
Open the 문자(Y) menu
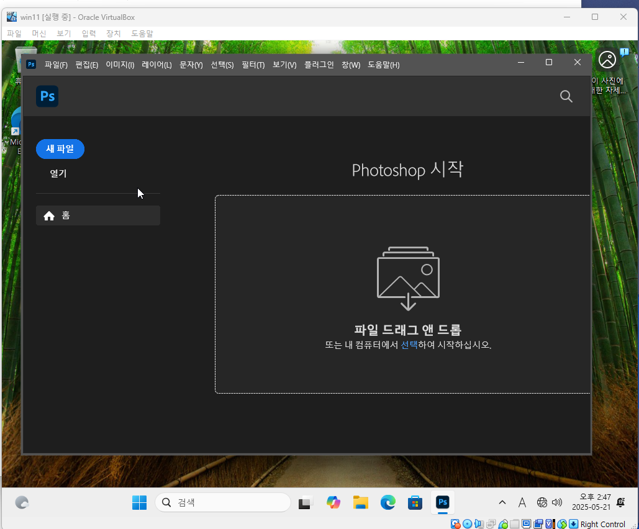(x=191, y=65)
